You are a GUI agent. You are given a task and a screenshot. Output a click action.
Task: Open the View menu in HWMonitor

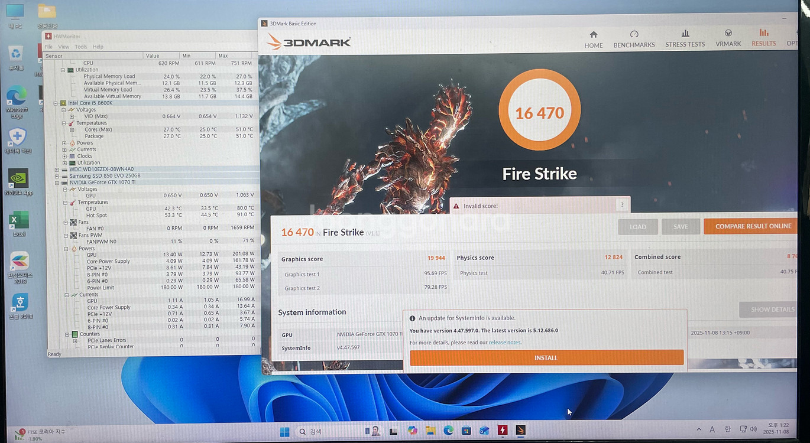pyautogui.click(x=63, y=47)
